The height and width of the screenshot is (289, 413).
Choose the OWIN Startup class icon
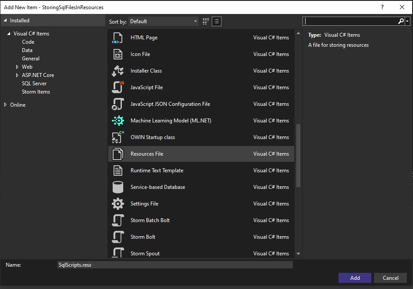118,137
